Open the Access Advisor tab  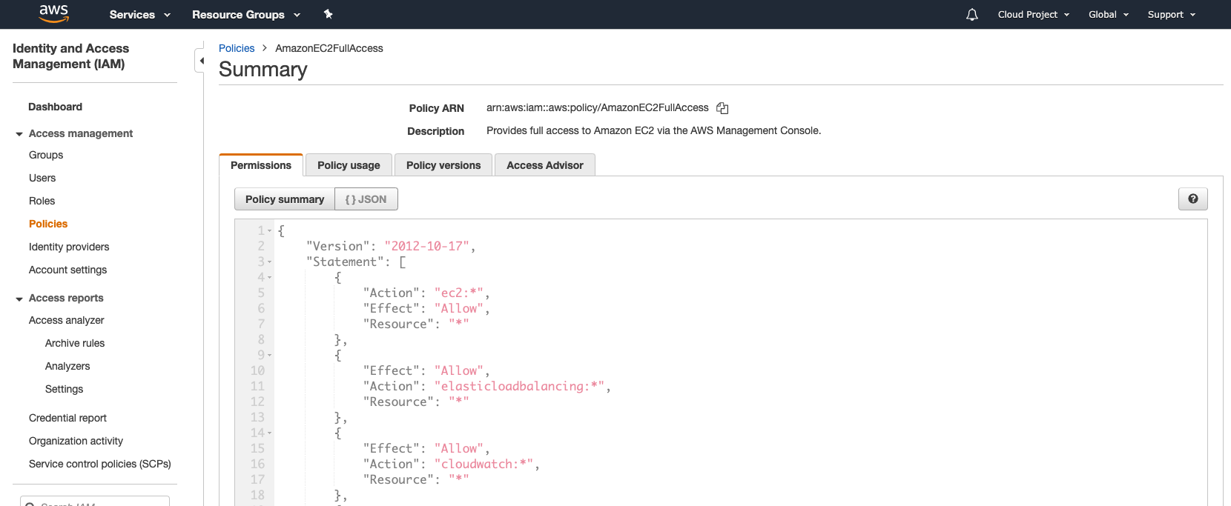(x=544, y=165)
